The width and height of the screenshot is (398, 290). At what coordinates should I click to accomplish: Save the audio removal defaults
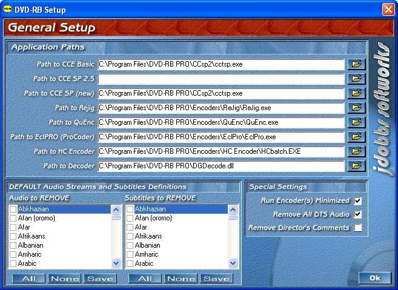coord(100,278)
